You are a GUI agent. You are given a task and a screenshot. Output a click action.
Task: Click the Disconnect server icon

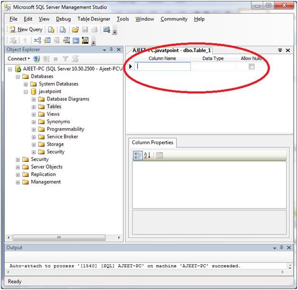(46, 59)
